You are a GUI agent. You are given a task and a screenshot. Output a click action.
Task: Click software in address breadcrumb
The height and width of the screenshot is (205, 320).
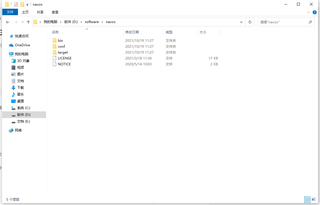(x=92, y=22)
